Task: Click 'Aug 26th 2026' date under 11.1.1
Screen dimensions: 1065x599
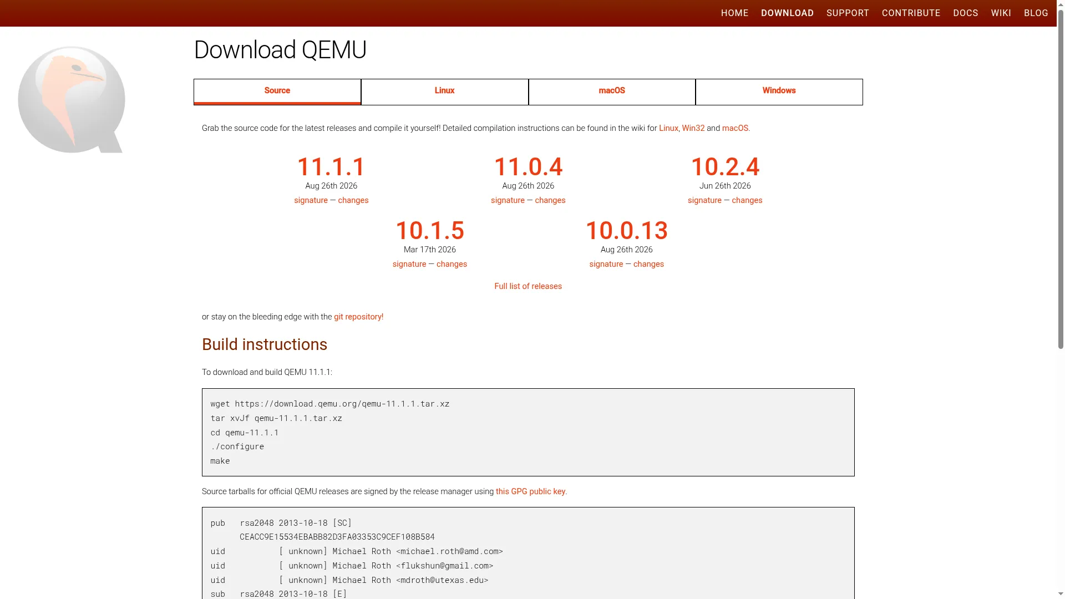Action: [331, 186]
